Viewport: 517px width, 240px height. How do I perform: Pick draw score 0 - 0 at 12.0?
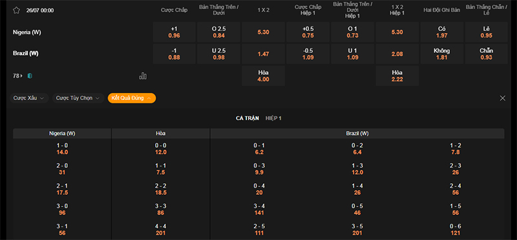160,149
